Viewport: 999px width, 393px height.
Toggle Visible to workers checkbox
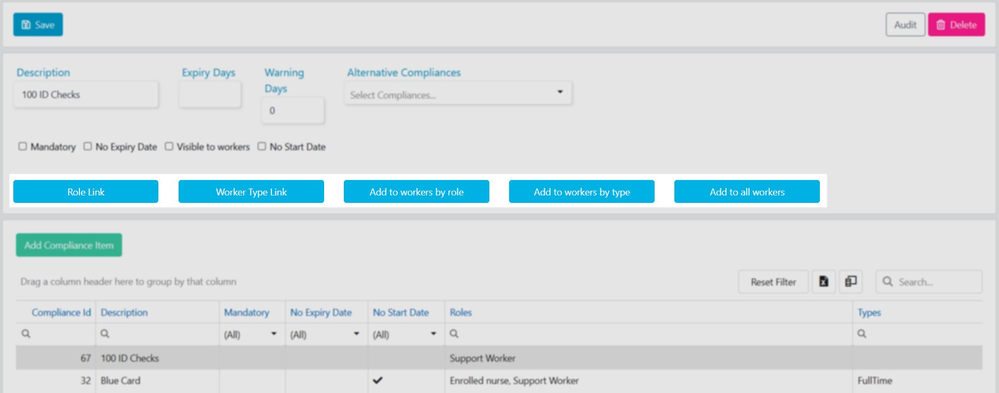[x=169, y=146]
